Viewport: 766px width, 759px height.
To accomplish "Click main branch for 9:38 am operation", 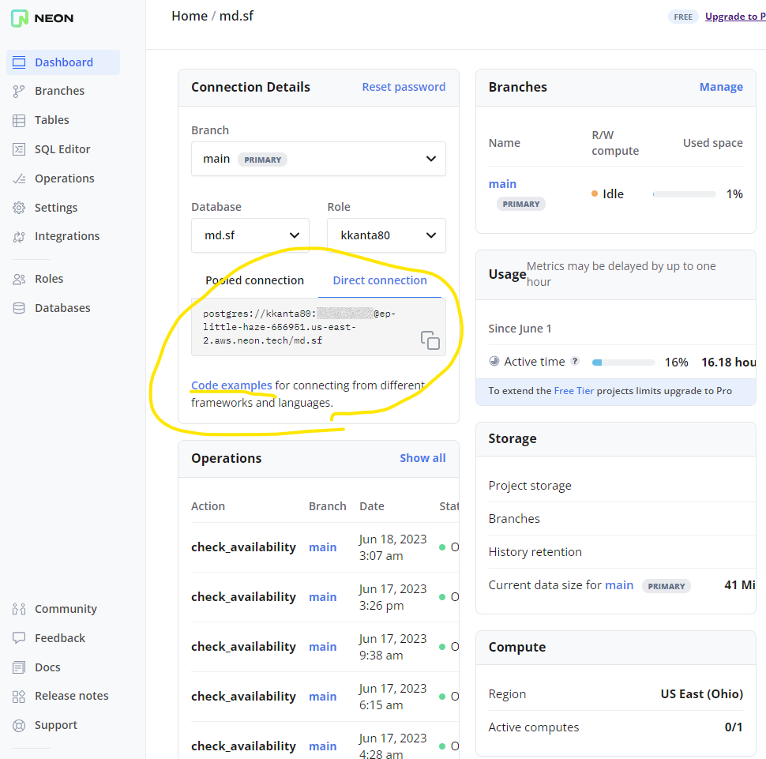I will pyautogui.click(x=322, y=647).
